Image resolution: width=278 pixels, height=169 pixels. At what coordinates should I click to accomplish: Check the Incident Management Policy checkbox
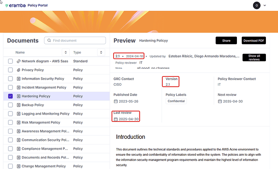(x=10, y=87)
